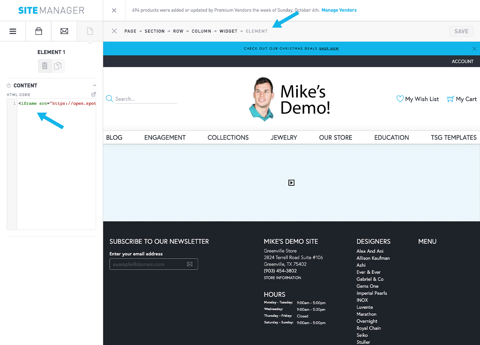Click the Manage Vendors link
The height and width of the screenshot is (345, 480).
click(339, 10)
